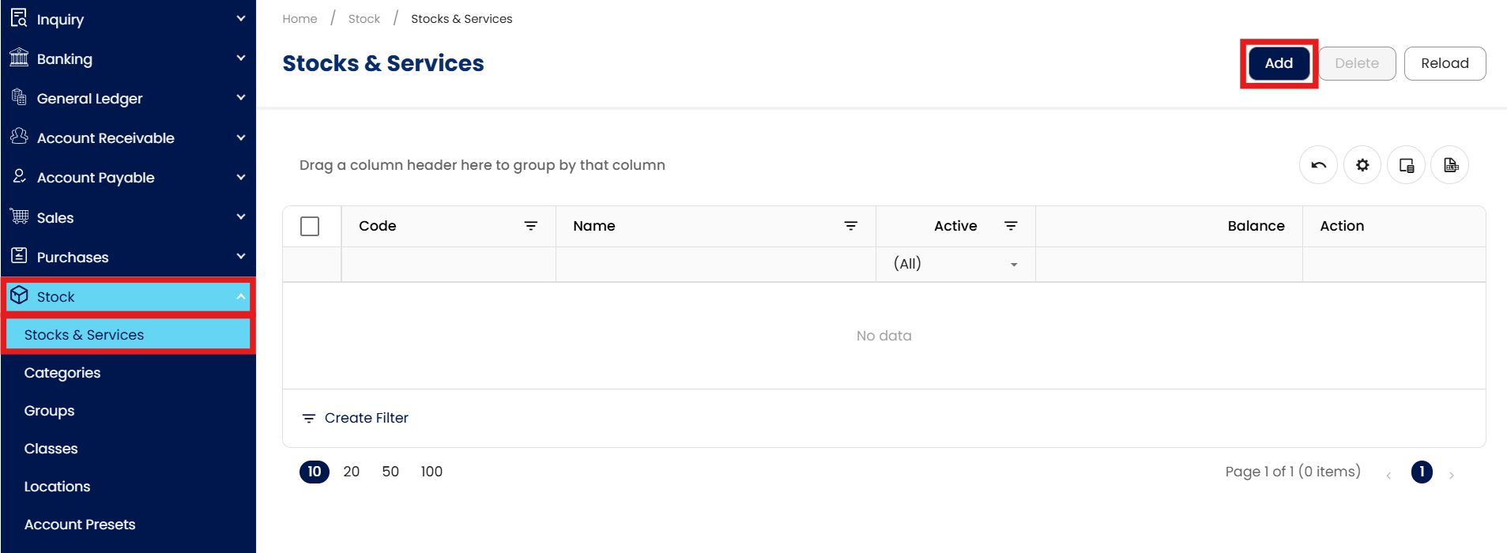
Task: Open Name column filter icon
Action: pos(851,226)
